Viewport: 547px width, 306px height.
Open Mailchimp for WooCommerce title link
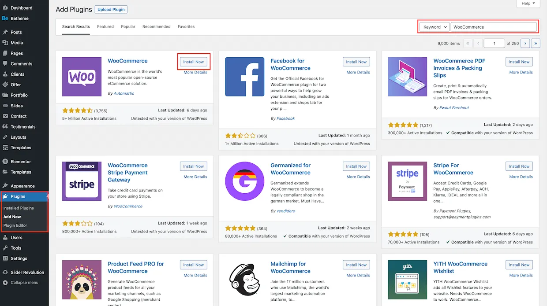point(291,268)
